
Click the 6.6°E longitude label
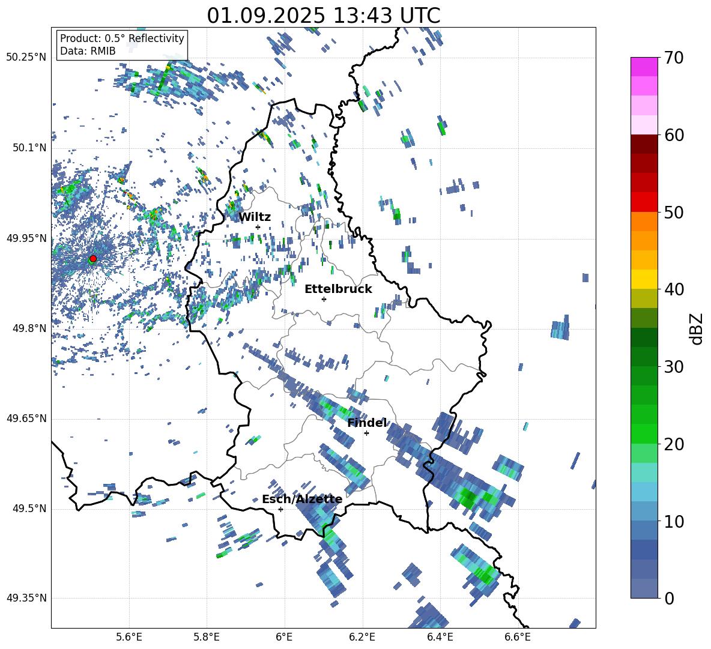[x=518, y=637]
